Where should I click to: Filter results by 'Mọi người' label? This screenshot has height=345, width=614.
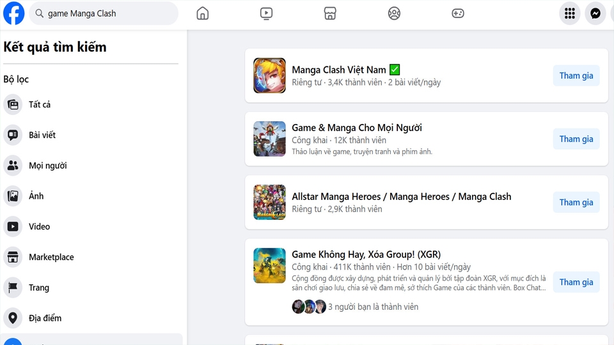tap(48, 165)
